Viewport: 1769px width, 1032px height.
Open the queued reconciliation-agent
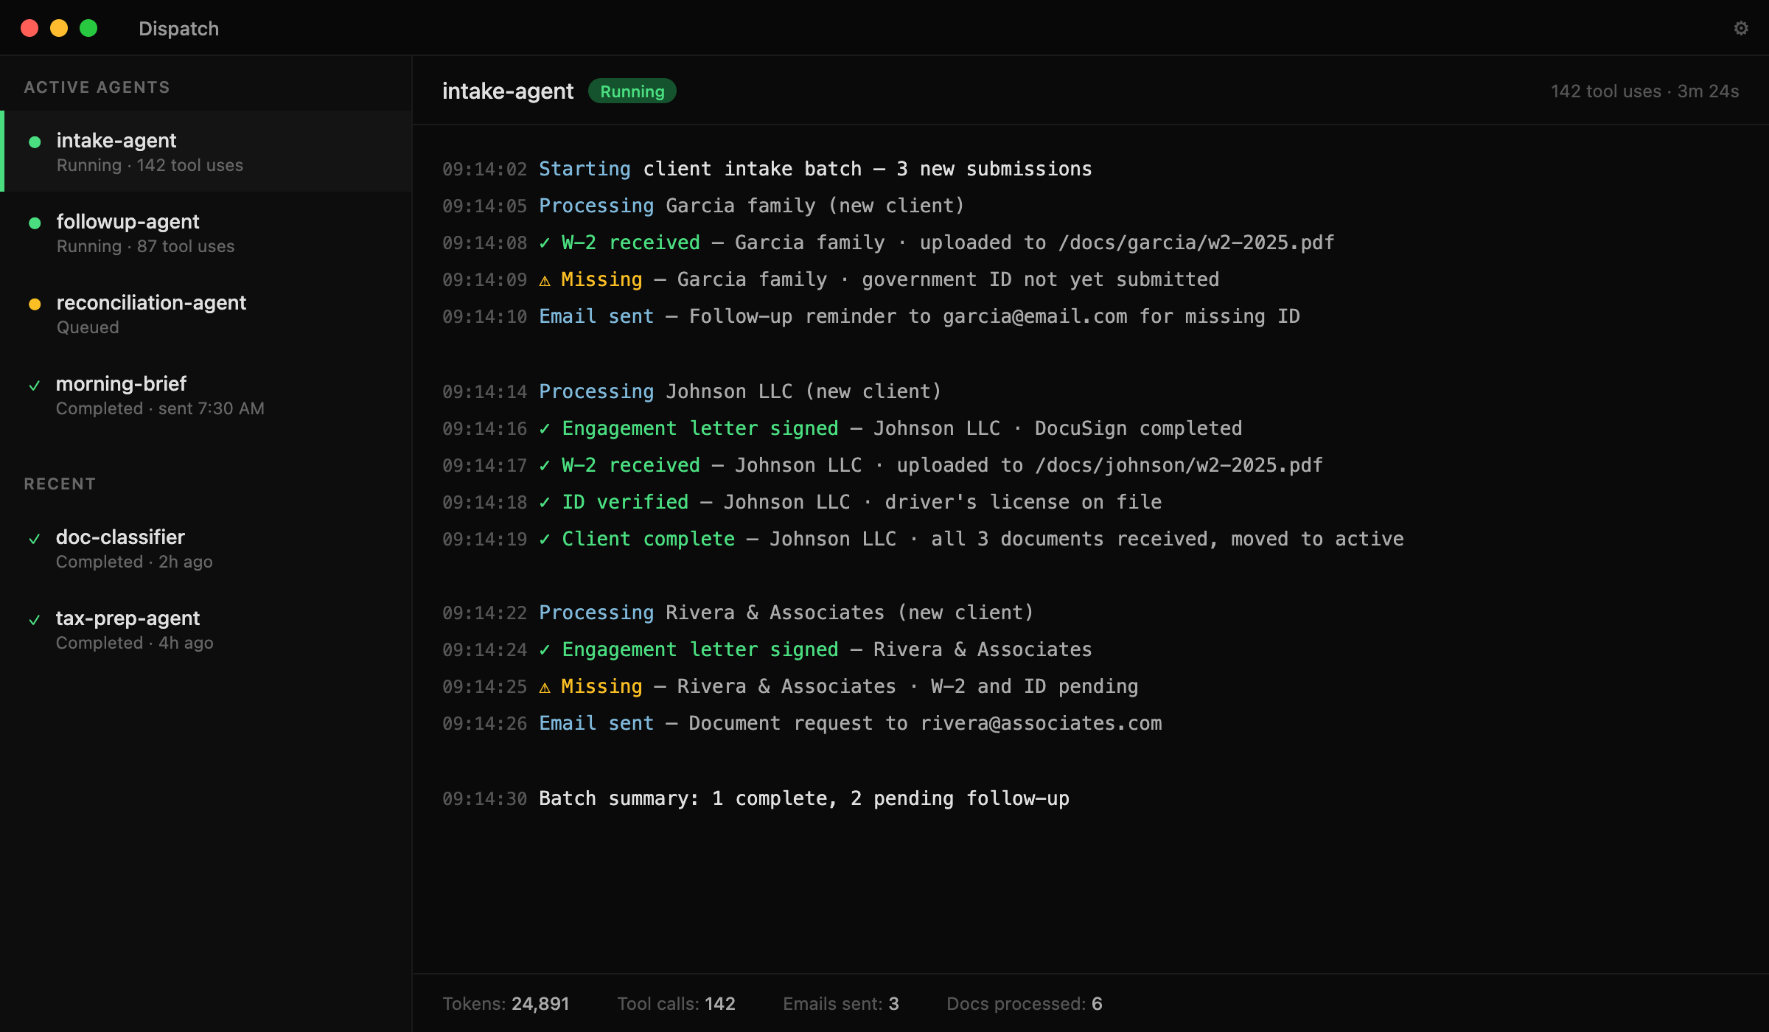click(x=206, y=313)
